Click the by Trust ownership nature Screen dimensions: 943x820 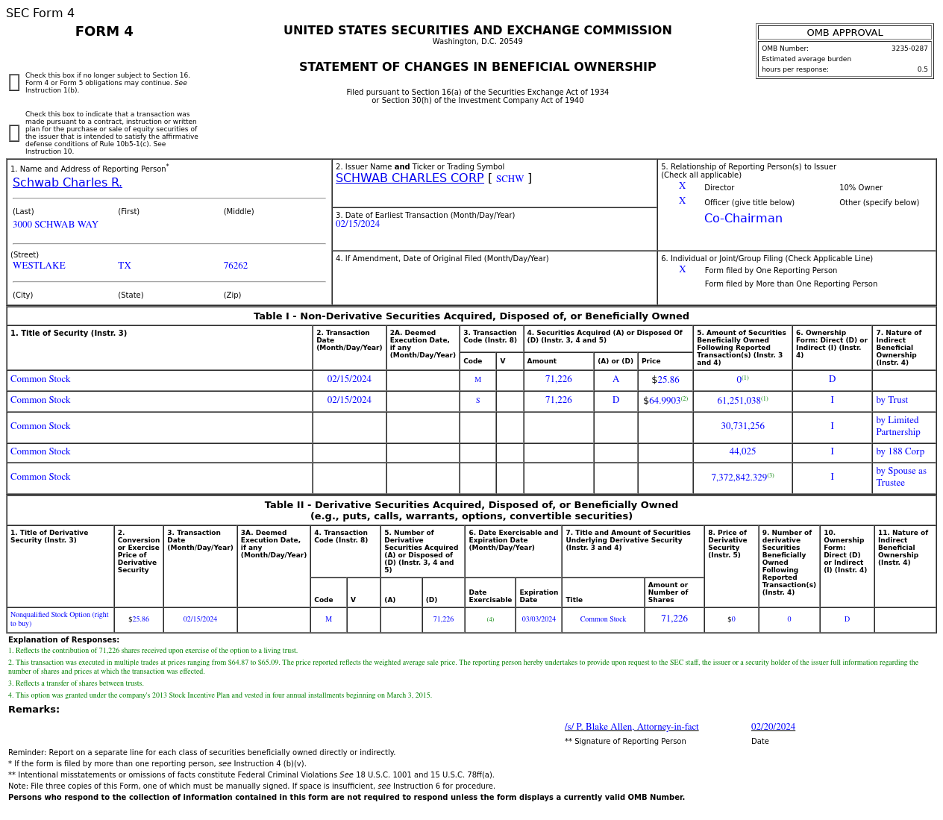pos(892,400)
